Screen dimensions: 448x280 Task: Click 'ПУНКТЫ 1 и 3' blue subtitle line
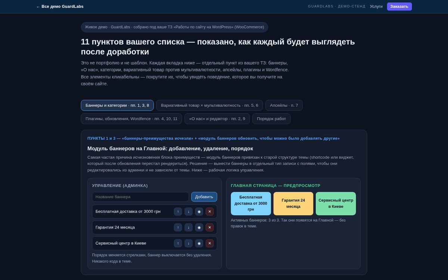tap(214, 138)
